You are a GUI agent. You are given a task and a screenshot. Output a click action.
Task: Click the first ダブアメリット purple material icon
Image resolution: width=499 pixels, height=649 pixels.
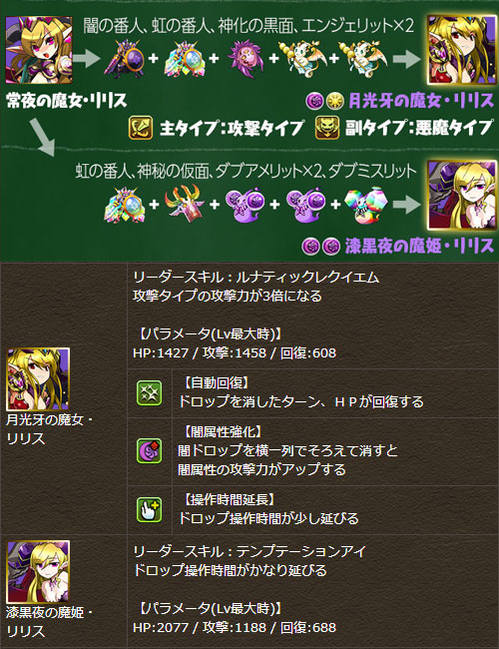(245, 204)
